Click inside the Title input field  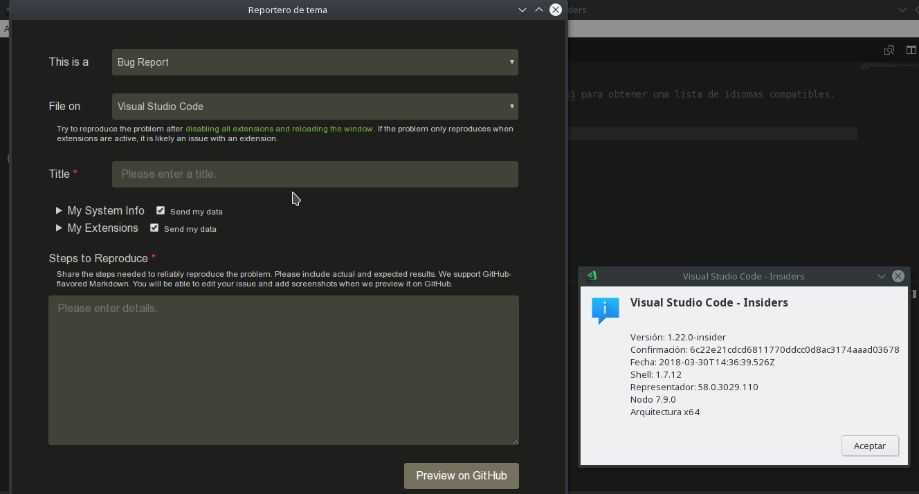tap(315, 174)
